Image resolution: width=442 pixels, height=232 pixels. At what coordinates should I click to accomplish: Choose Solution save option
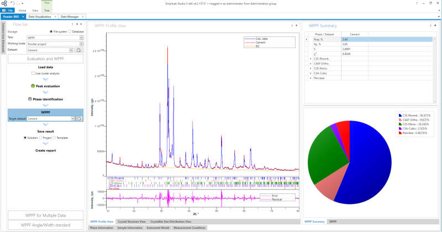(25, 138)
